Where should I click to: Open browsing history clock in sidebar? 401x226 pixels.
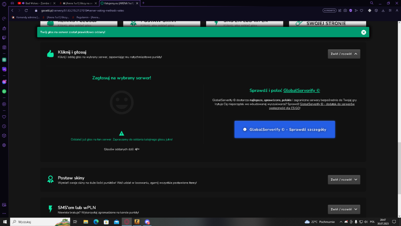click(4, 126)
